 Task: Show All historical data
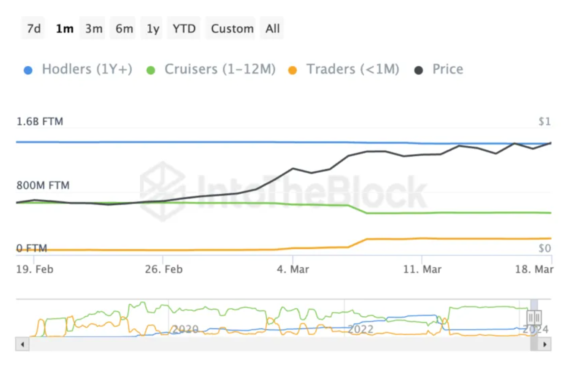(x=273, y=29)
